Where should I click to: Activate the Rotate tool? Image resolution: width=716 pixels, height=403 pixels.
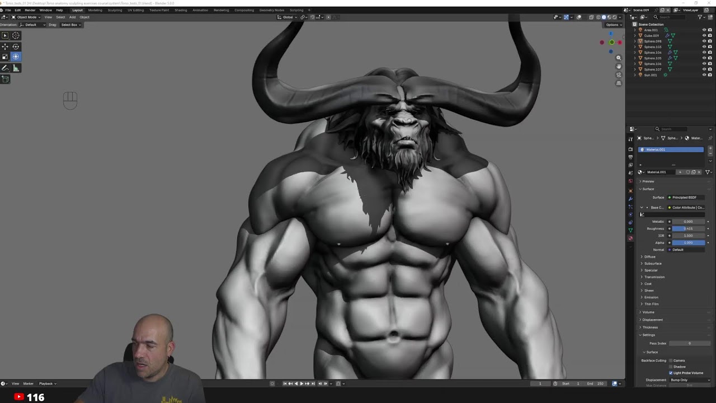pyautogui.click(x=16, y=46)
